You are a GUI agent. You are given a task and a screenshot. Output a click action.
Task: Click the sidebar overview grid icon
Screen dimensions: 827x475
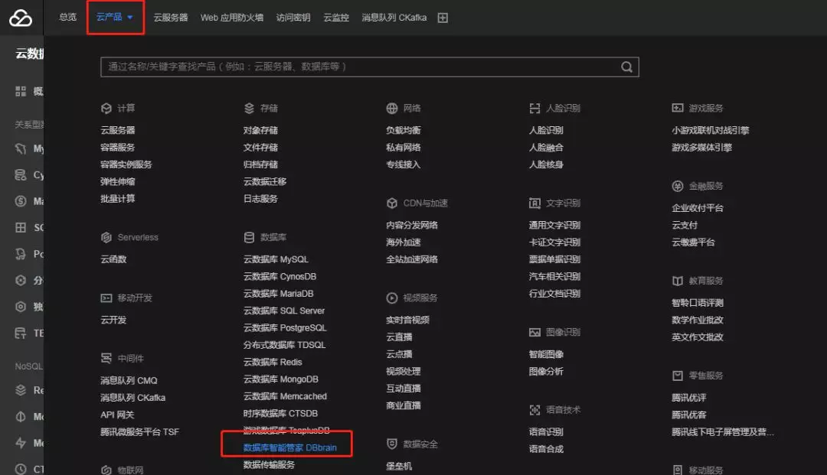point(21,92)
